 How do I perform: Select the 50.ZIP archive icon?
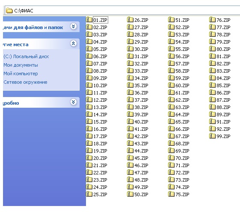click(130, 194)
